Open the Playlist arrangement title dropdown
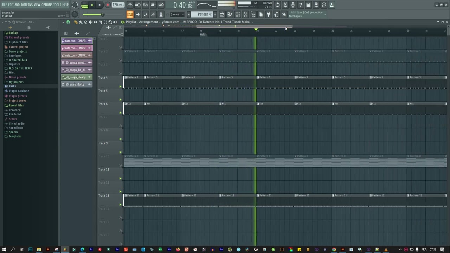 252,22
